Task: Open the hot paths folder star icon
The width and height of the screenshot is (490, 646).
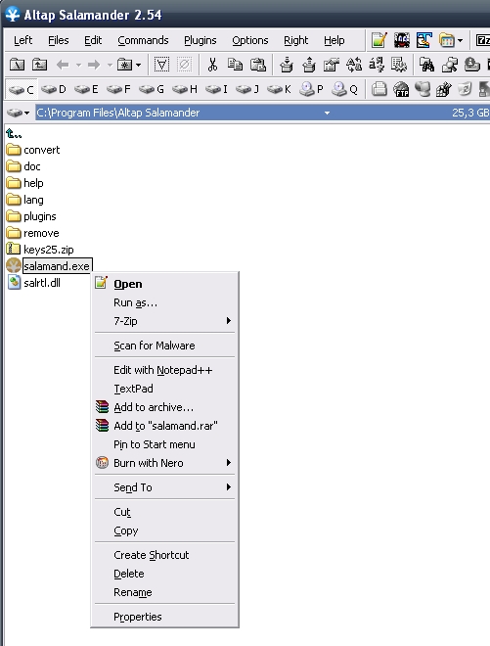Action: [125, 65]
